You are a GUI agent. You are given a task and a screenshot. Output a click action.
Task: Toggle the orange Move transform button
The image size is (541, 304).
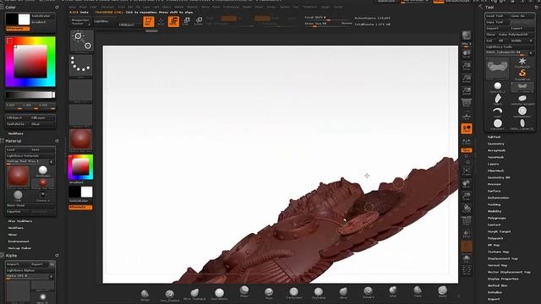coord(173,21)
